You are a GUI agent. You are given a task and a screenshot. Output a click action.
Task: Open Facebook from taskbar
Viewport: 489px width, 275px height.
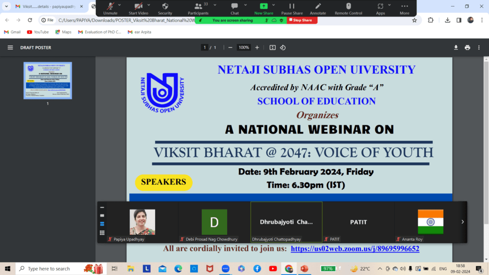257,268
